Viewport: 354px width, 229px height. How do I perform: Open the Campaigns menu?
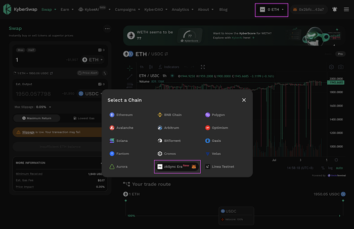(127, 10)
